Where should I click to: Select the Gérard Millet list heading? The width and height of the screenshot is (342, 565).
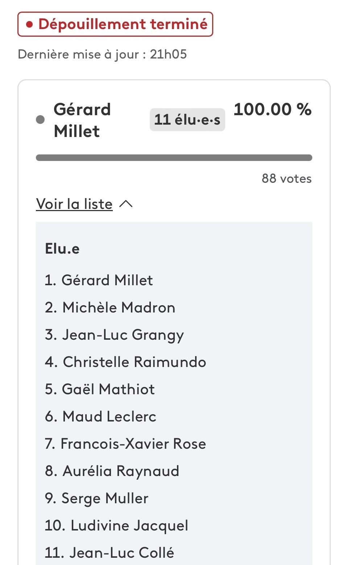pyautogui.click(x=82, y=120)
